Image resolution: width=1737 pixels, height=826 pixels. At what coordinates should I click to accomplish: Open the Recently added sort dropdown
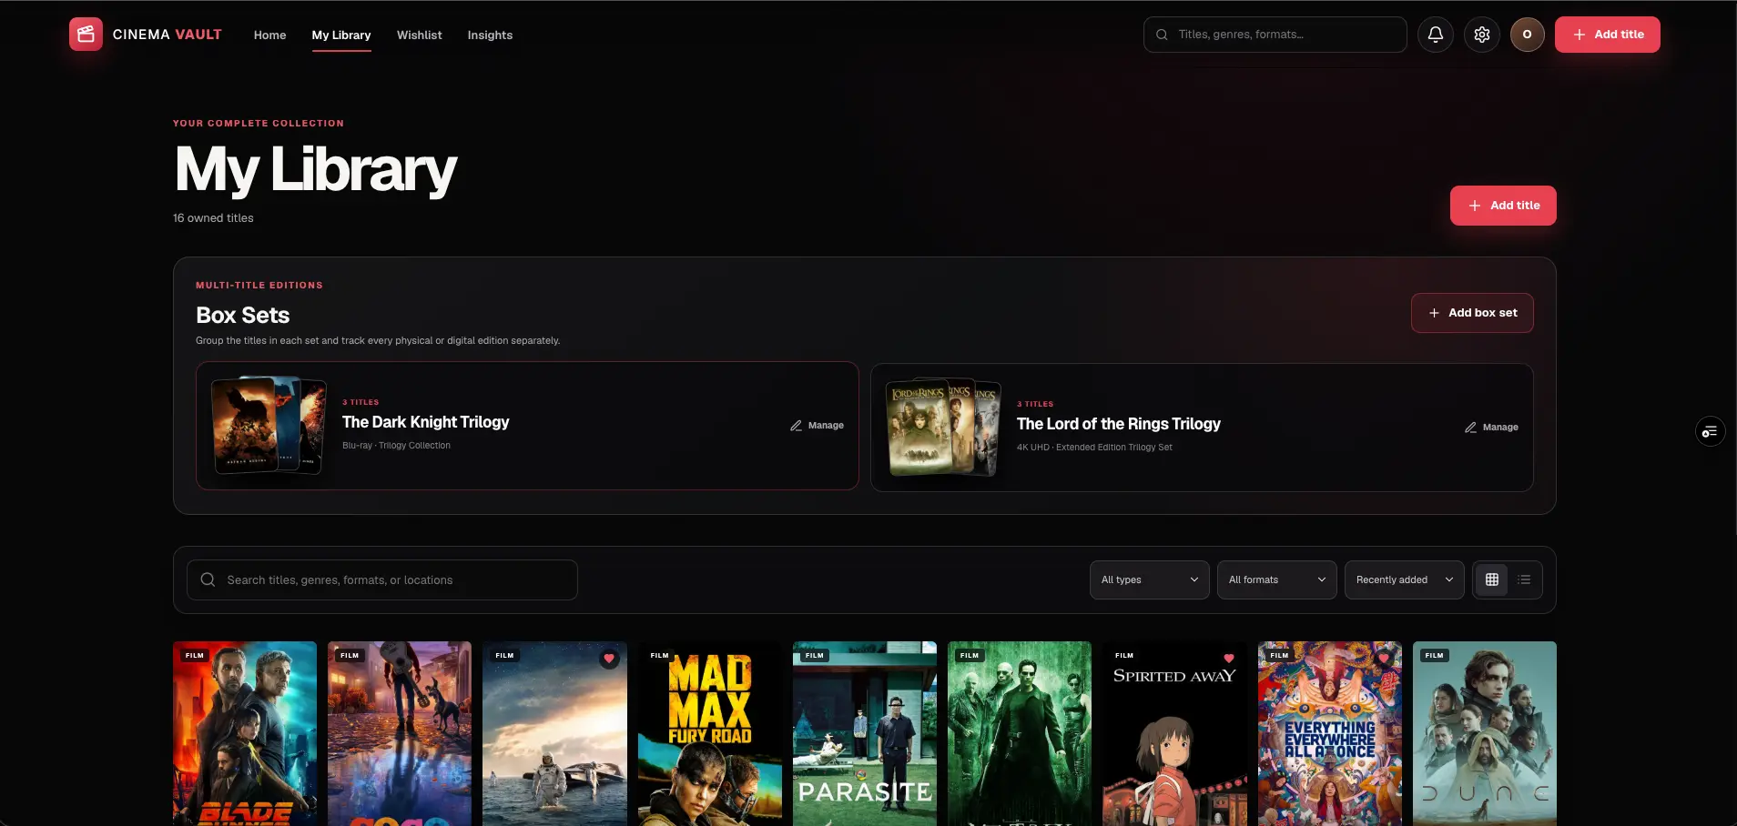click(x=1405, y=579)
